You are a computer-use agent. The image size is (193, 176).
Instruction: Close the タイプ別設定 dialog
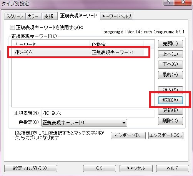pos(183,2)
